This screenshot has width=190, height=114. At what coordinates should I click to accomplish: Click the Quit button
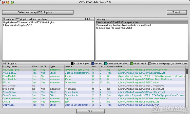click(x=90, y=111)
